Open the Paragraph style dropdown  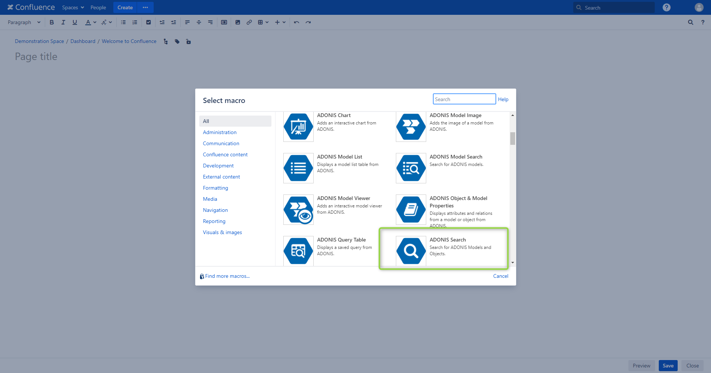(24, 22)
